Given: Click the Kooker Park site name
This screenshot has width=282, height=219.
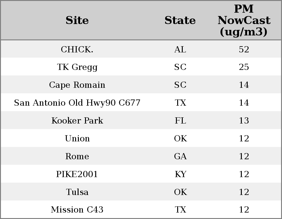Looking at the screenshot, I should [77, 121].
